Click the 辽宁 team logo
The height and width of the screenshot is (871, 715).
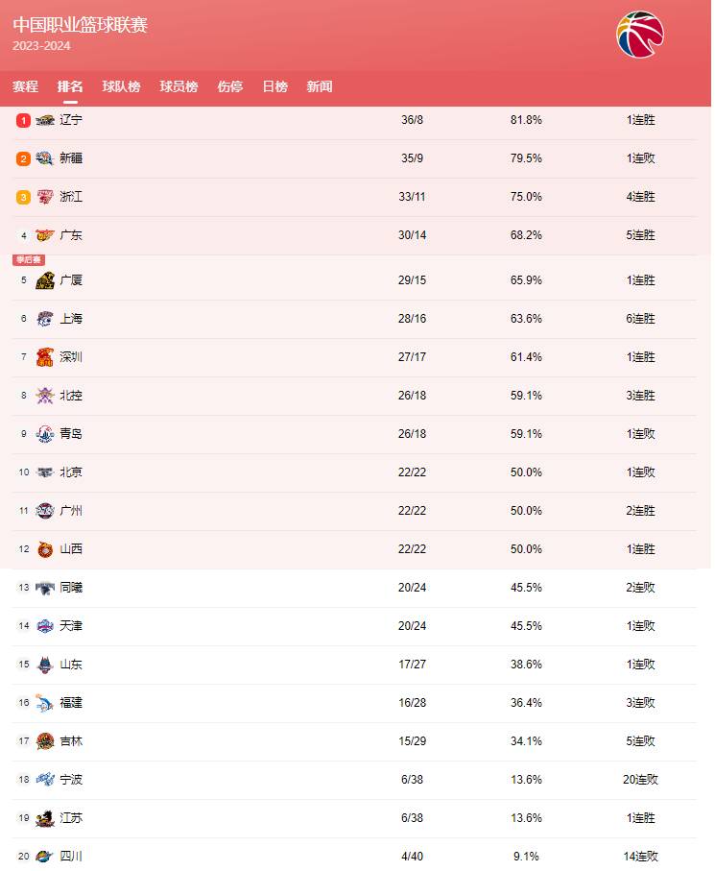[x=45, y=120]
